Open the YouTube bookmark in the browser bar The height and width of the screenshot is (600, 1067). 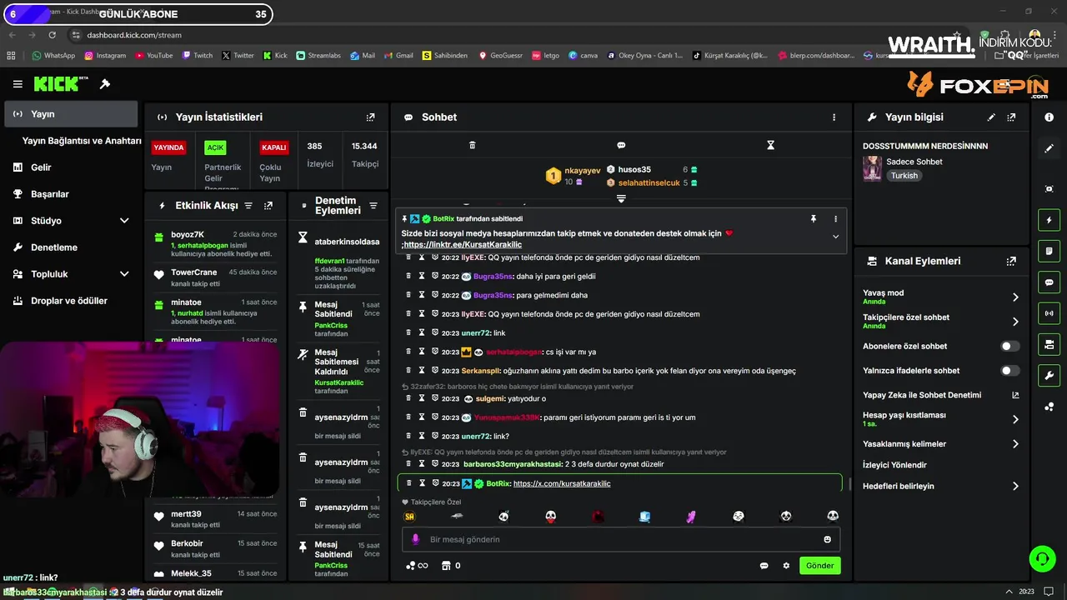coord(153,56)
